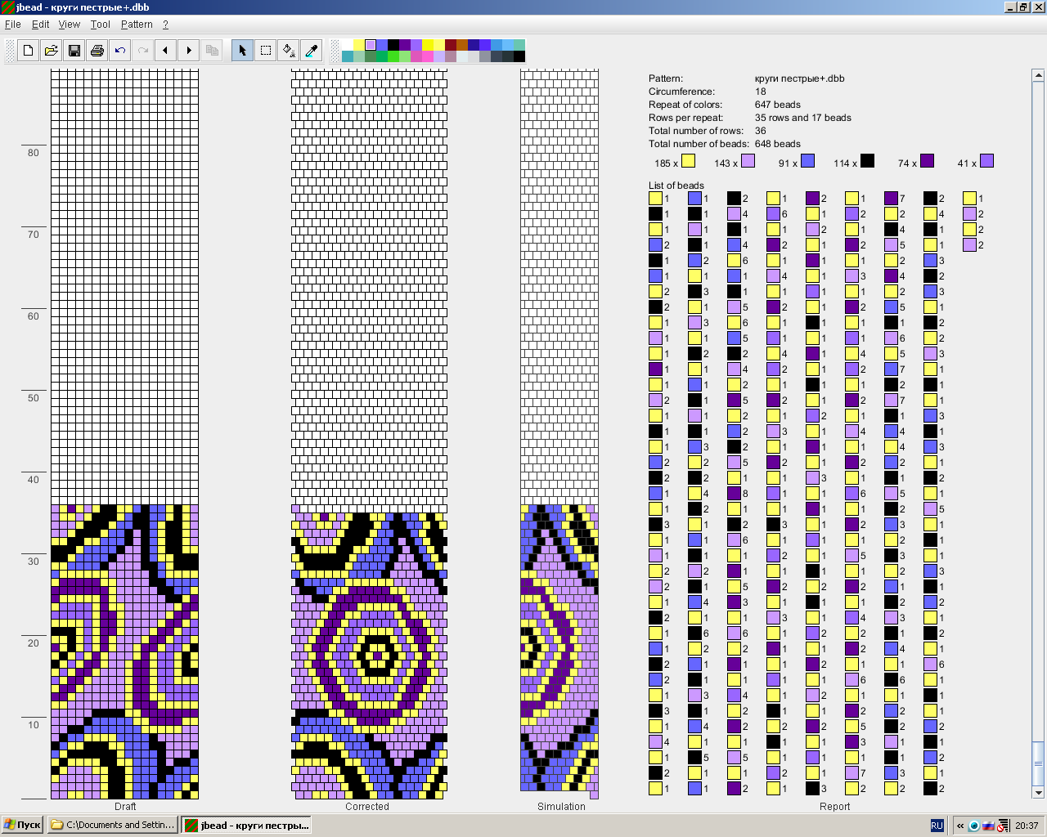Click the violet swatch beside 41 x

[986, 161]
